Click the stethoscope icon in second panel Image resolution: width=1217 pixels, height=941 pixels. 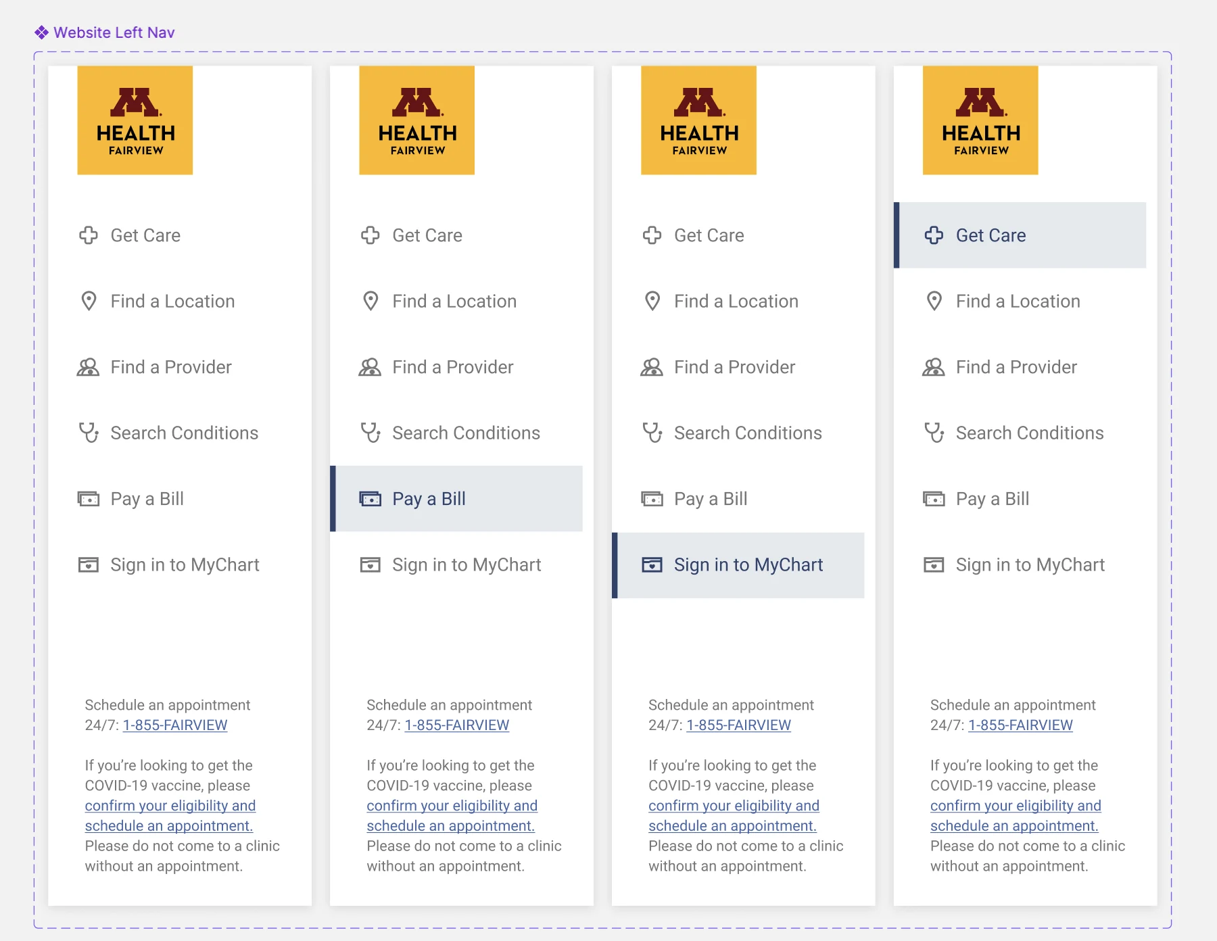tap(371, 433)
